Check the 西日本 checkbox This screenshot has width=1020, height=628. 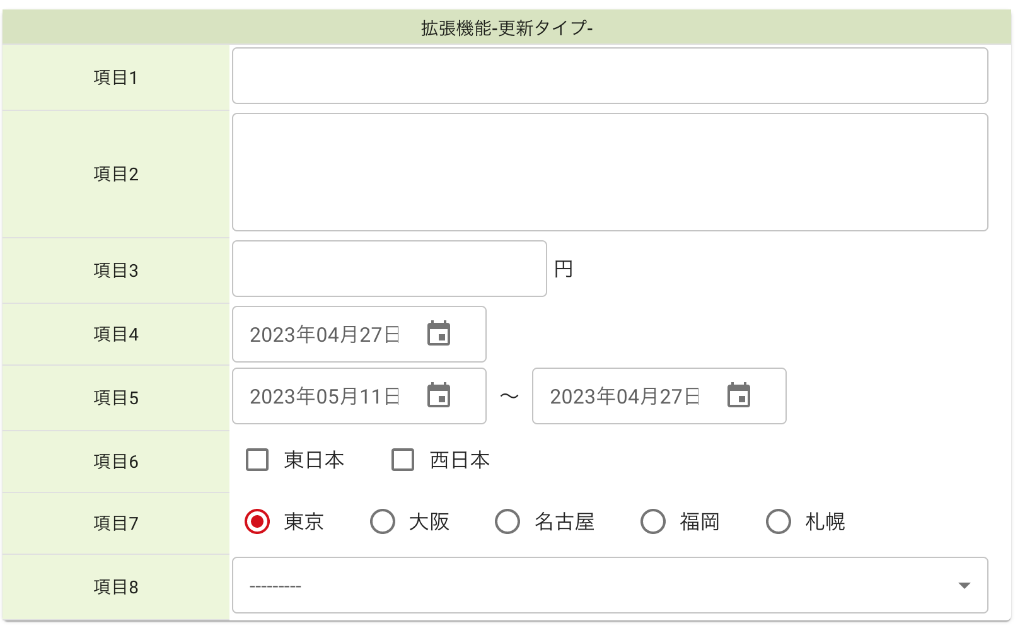click(403, 460)
